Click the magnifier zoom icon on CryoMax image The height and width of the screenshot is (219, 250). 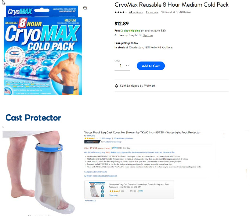(85, 8)
